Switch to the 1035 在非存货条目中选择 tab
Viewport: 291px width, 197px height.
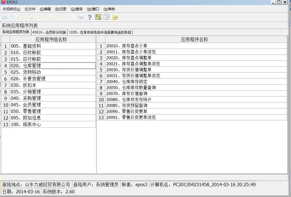(100, 32)
